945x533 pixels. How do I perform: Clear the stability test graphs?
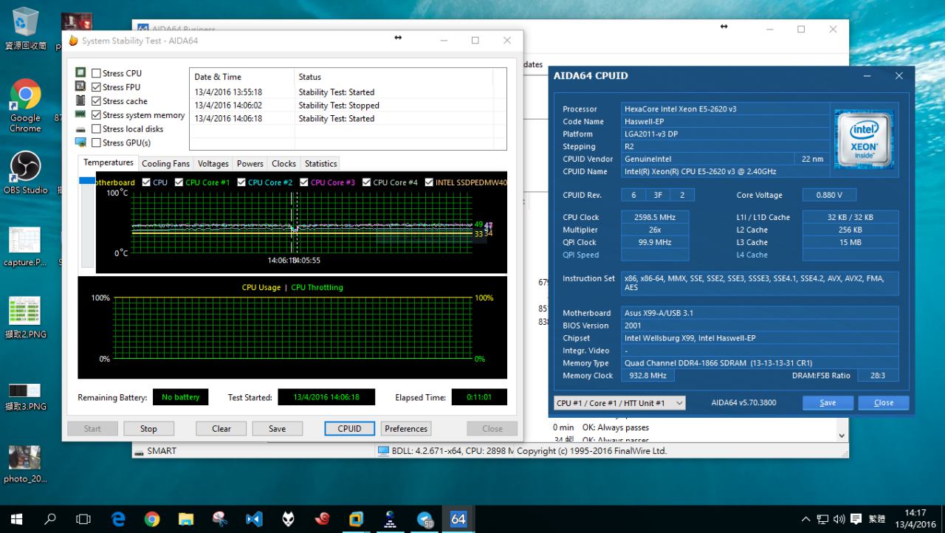point(221,428)
